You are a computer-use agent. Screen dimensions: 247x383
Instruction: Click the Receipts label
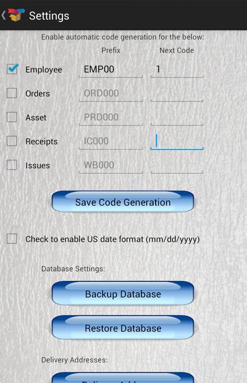(41, 142)
